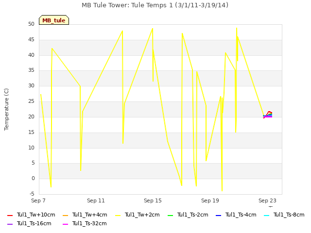Toggle Tul1_Ts-2cm legend entry

pos(188,215)
